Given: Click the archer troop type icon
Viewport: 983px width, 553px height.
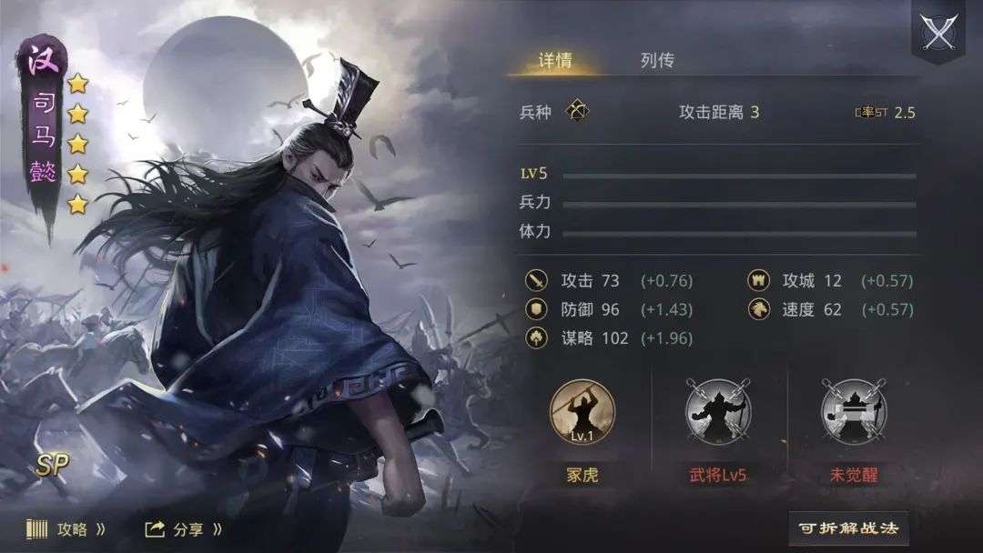Looking at the screenshot, I should click(x=577, y=112).
